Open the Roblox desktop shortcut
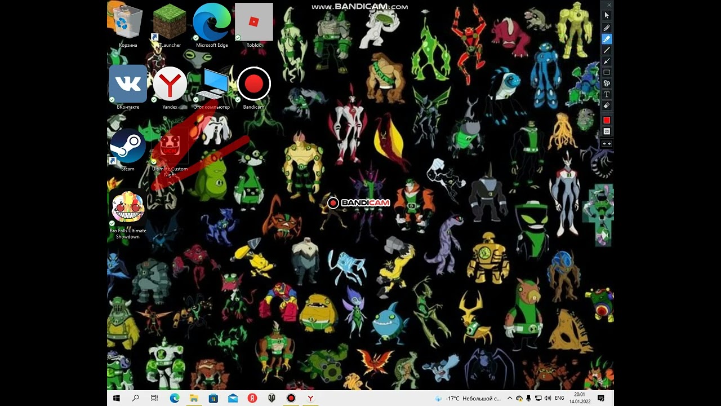721x406 pixels. [x=253, y=25]
